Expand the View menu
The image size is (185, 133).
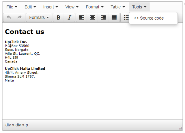(72, 7)
